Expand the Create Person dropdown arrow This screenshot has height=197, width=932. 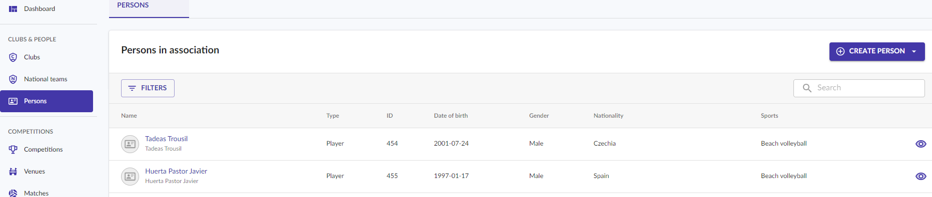[914, 51]
